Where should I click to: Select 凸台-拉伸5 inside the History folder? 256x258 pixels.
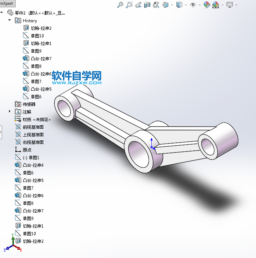(x=37, y=89)
